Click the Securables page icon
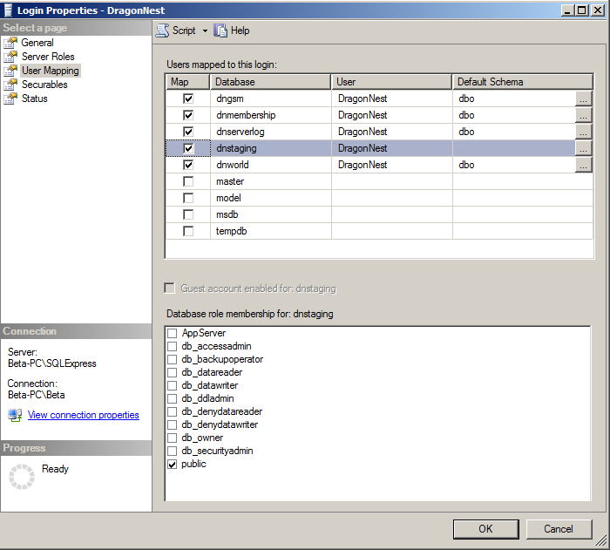This screenshot has width=610, height=550. (x=10, y=85)
